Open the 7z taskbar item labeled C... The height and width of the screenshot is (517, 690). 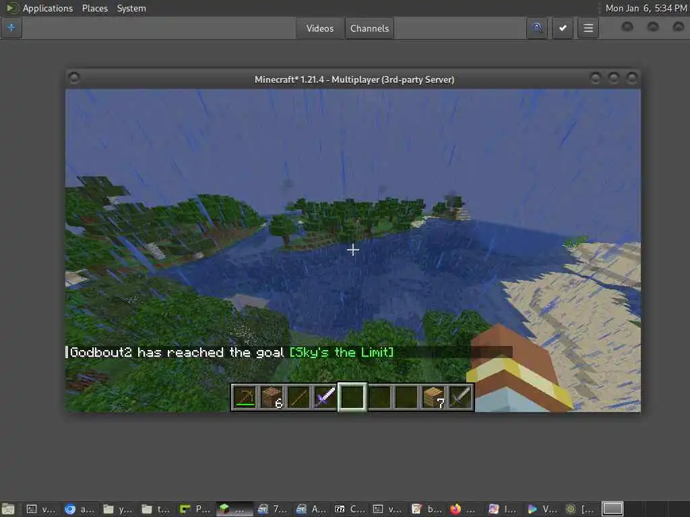(x=349, y=509)
